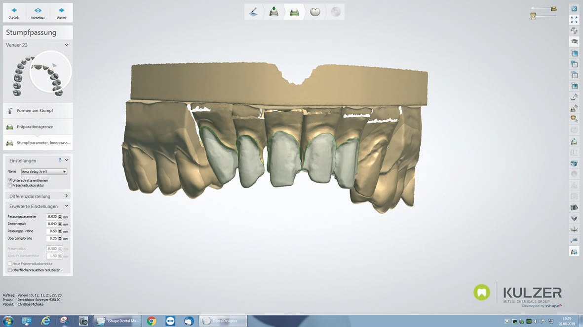Viewport: 583px width, 327px height.
Task: Switch to 3Shape Dental Manager taskbar window
Action: tap(118, 321)
